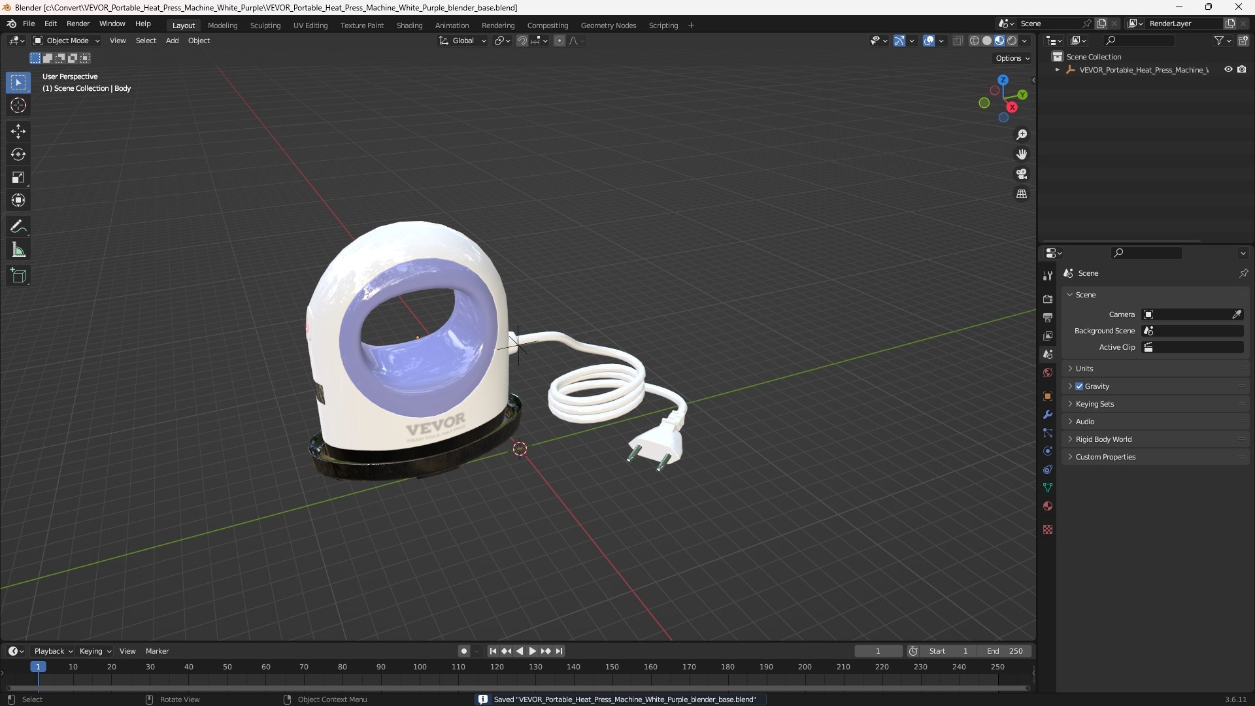Choose the combined Transform tool

pyautogui.click(x=18, y=200)
